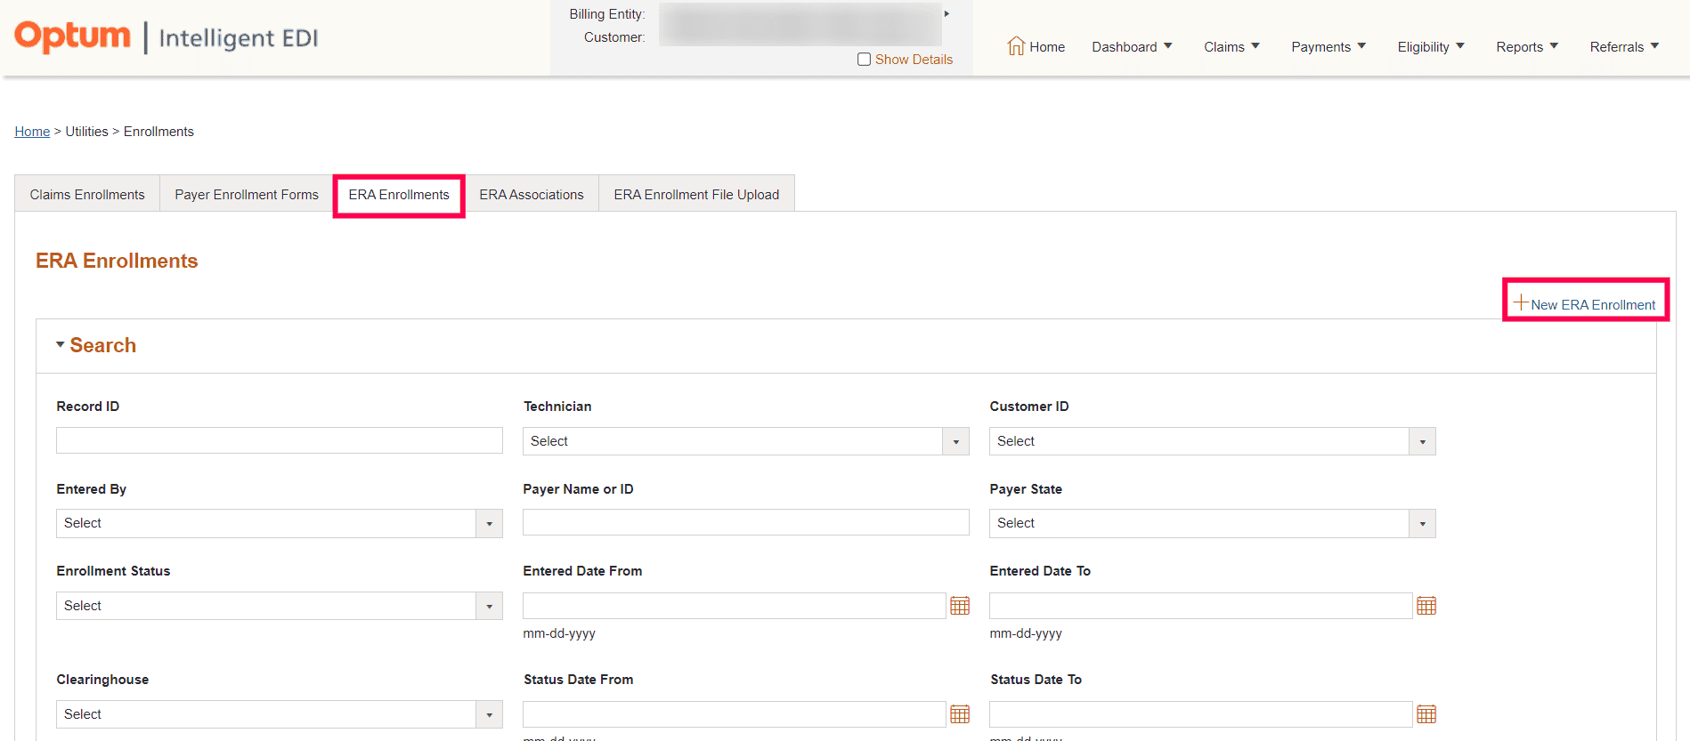Open the Reports menu
The height and width of the screenshot is (741, 1690).
[x=1526, y=47]
